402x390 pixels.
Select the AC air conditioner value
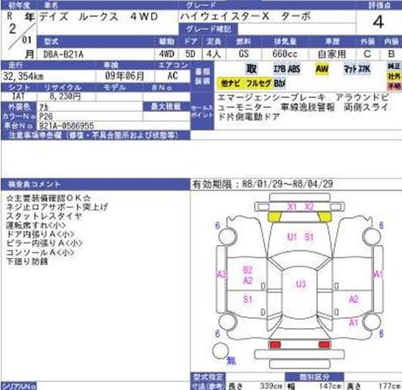172,76
